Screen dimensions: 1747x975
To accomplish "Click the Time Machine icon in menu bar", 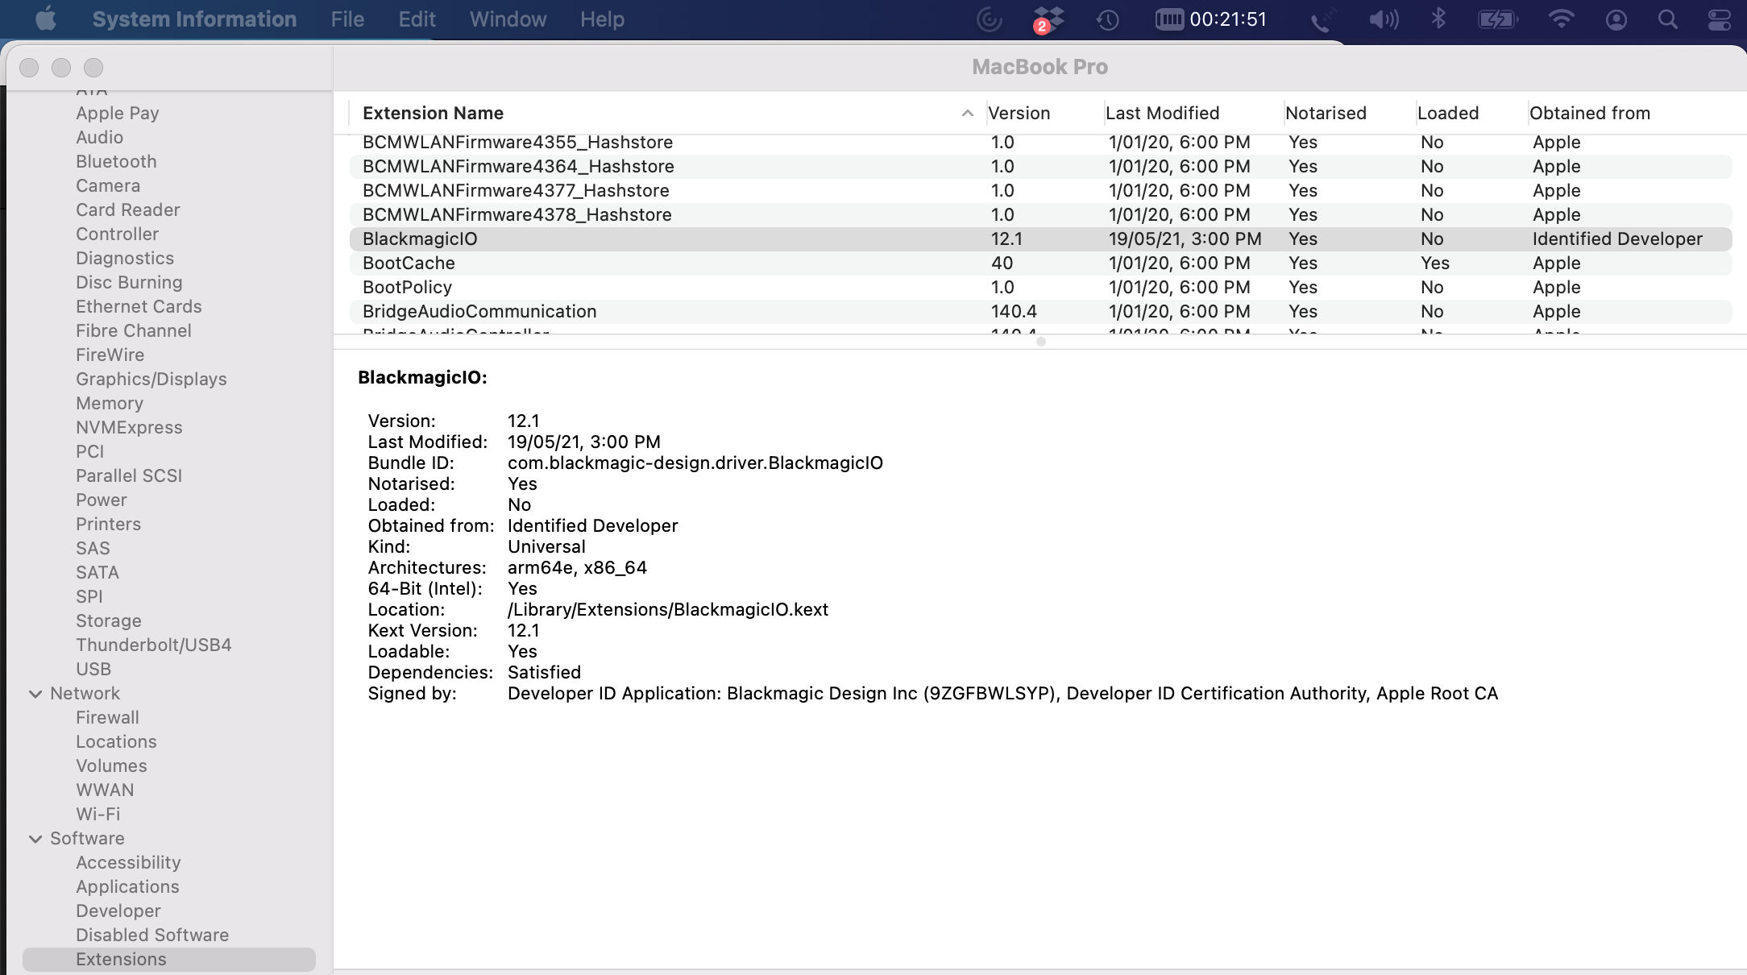I will (x=1104, y=19).
